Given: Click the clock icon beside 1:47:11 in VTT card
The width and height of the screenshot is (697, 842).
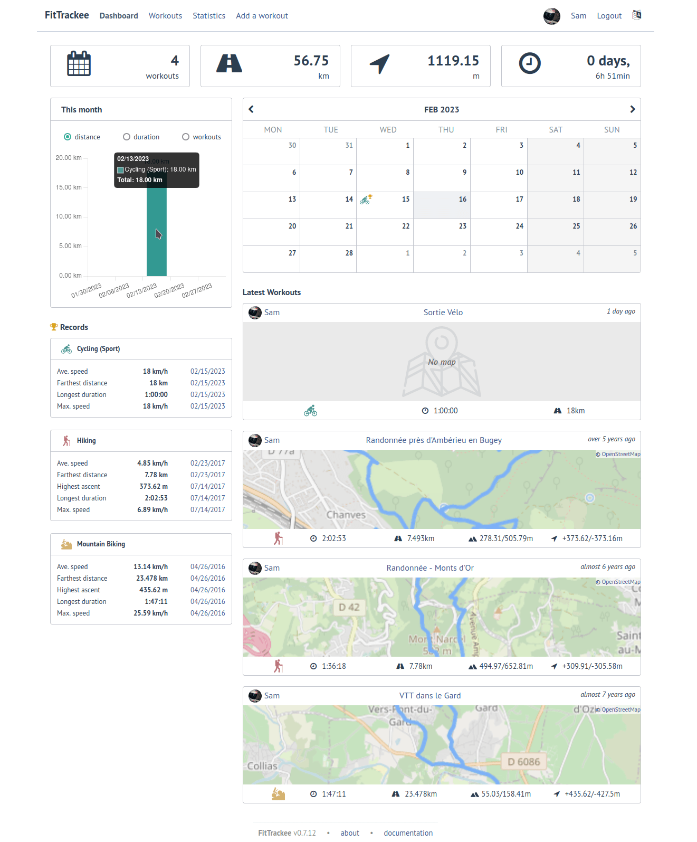Looking at the screenshot, I should [313, 794].
